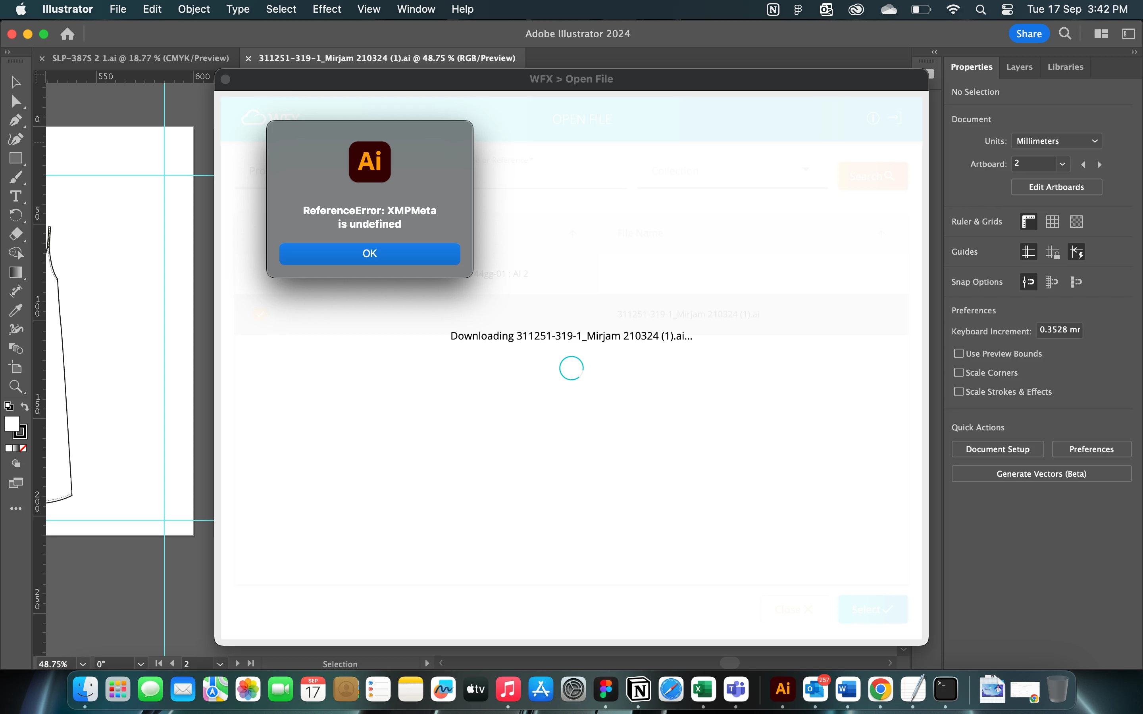Lock guides icon in Guides section
This screenshot has height=714, width=1143.
click(1053, 252)
